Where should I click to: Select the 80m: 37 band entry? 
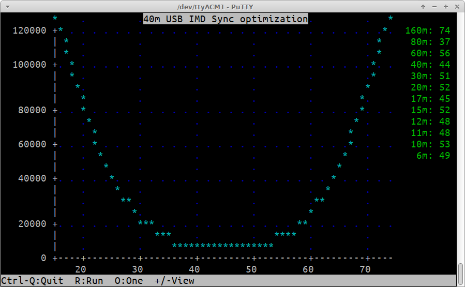pyautogui.click(x=430, y=42)
